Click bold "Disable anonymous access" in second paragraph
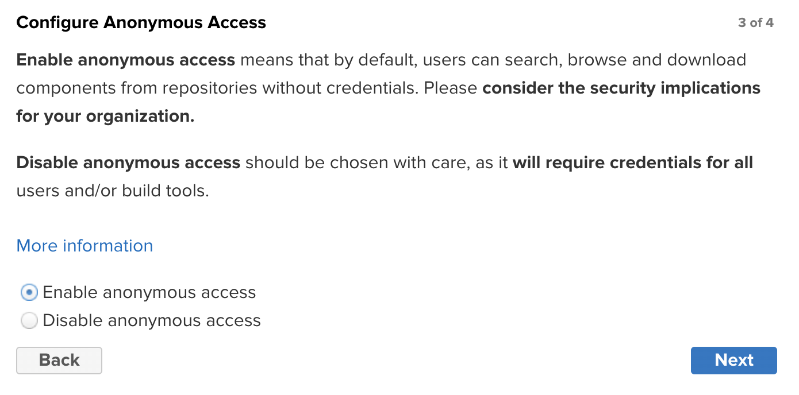The width and height of the screenshot is (799, 395). 128,162
